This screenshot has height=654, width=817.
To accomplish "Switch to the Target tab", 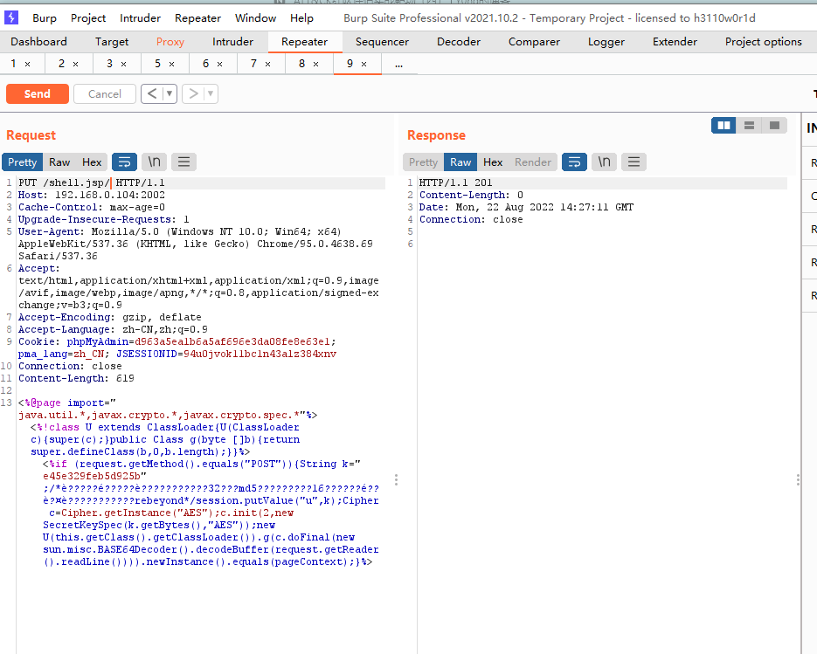I will click(112, 42).
